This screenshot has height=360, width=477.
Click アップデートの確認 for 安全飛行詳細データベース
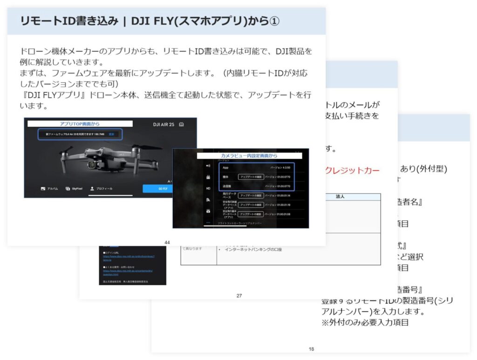251,205
